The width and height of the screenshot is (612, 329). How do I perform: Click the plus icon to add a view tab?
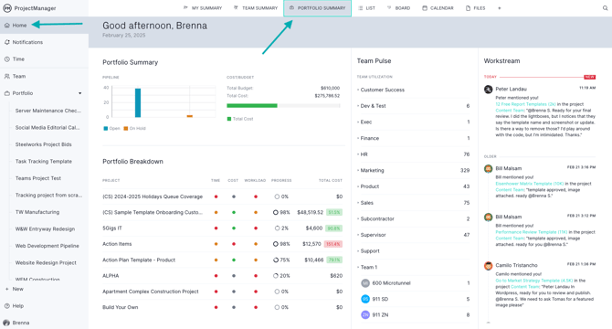[500, 8]
